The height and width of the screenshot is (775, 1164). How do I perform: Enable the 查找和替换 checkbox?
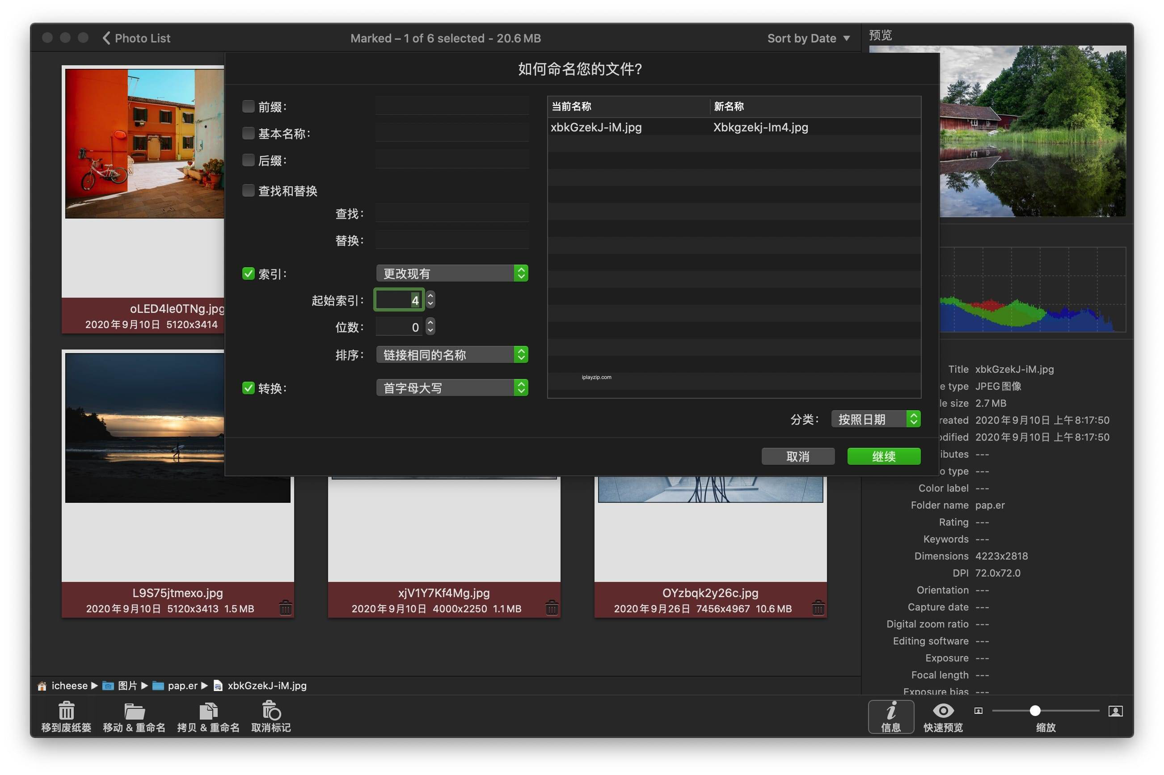click(248, 190)
